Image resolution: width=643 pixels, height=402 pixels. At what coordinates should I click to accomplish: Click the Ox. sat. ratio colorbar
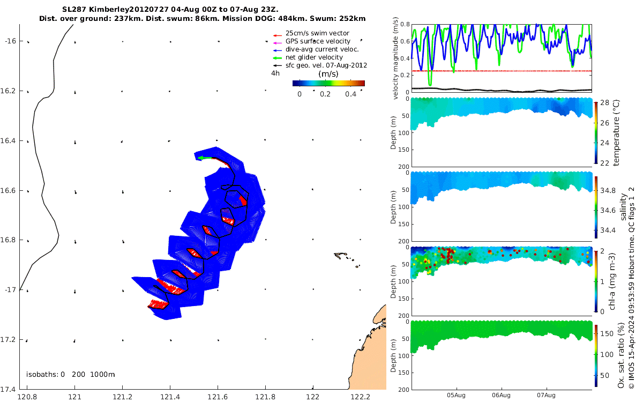tap(596, 355)
